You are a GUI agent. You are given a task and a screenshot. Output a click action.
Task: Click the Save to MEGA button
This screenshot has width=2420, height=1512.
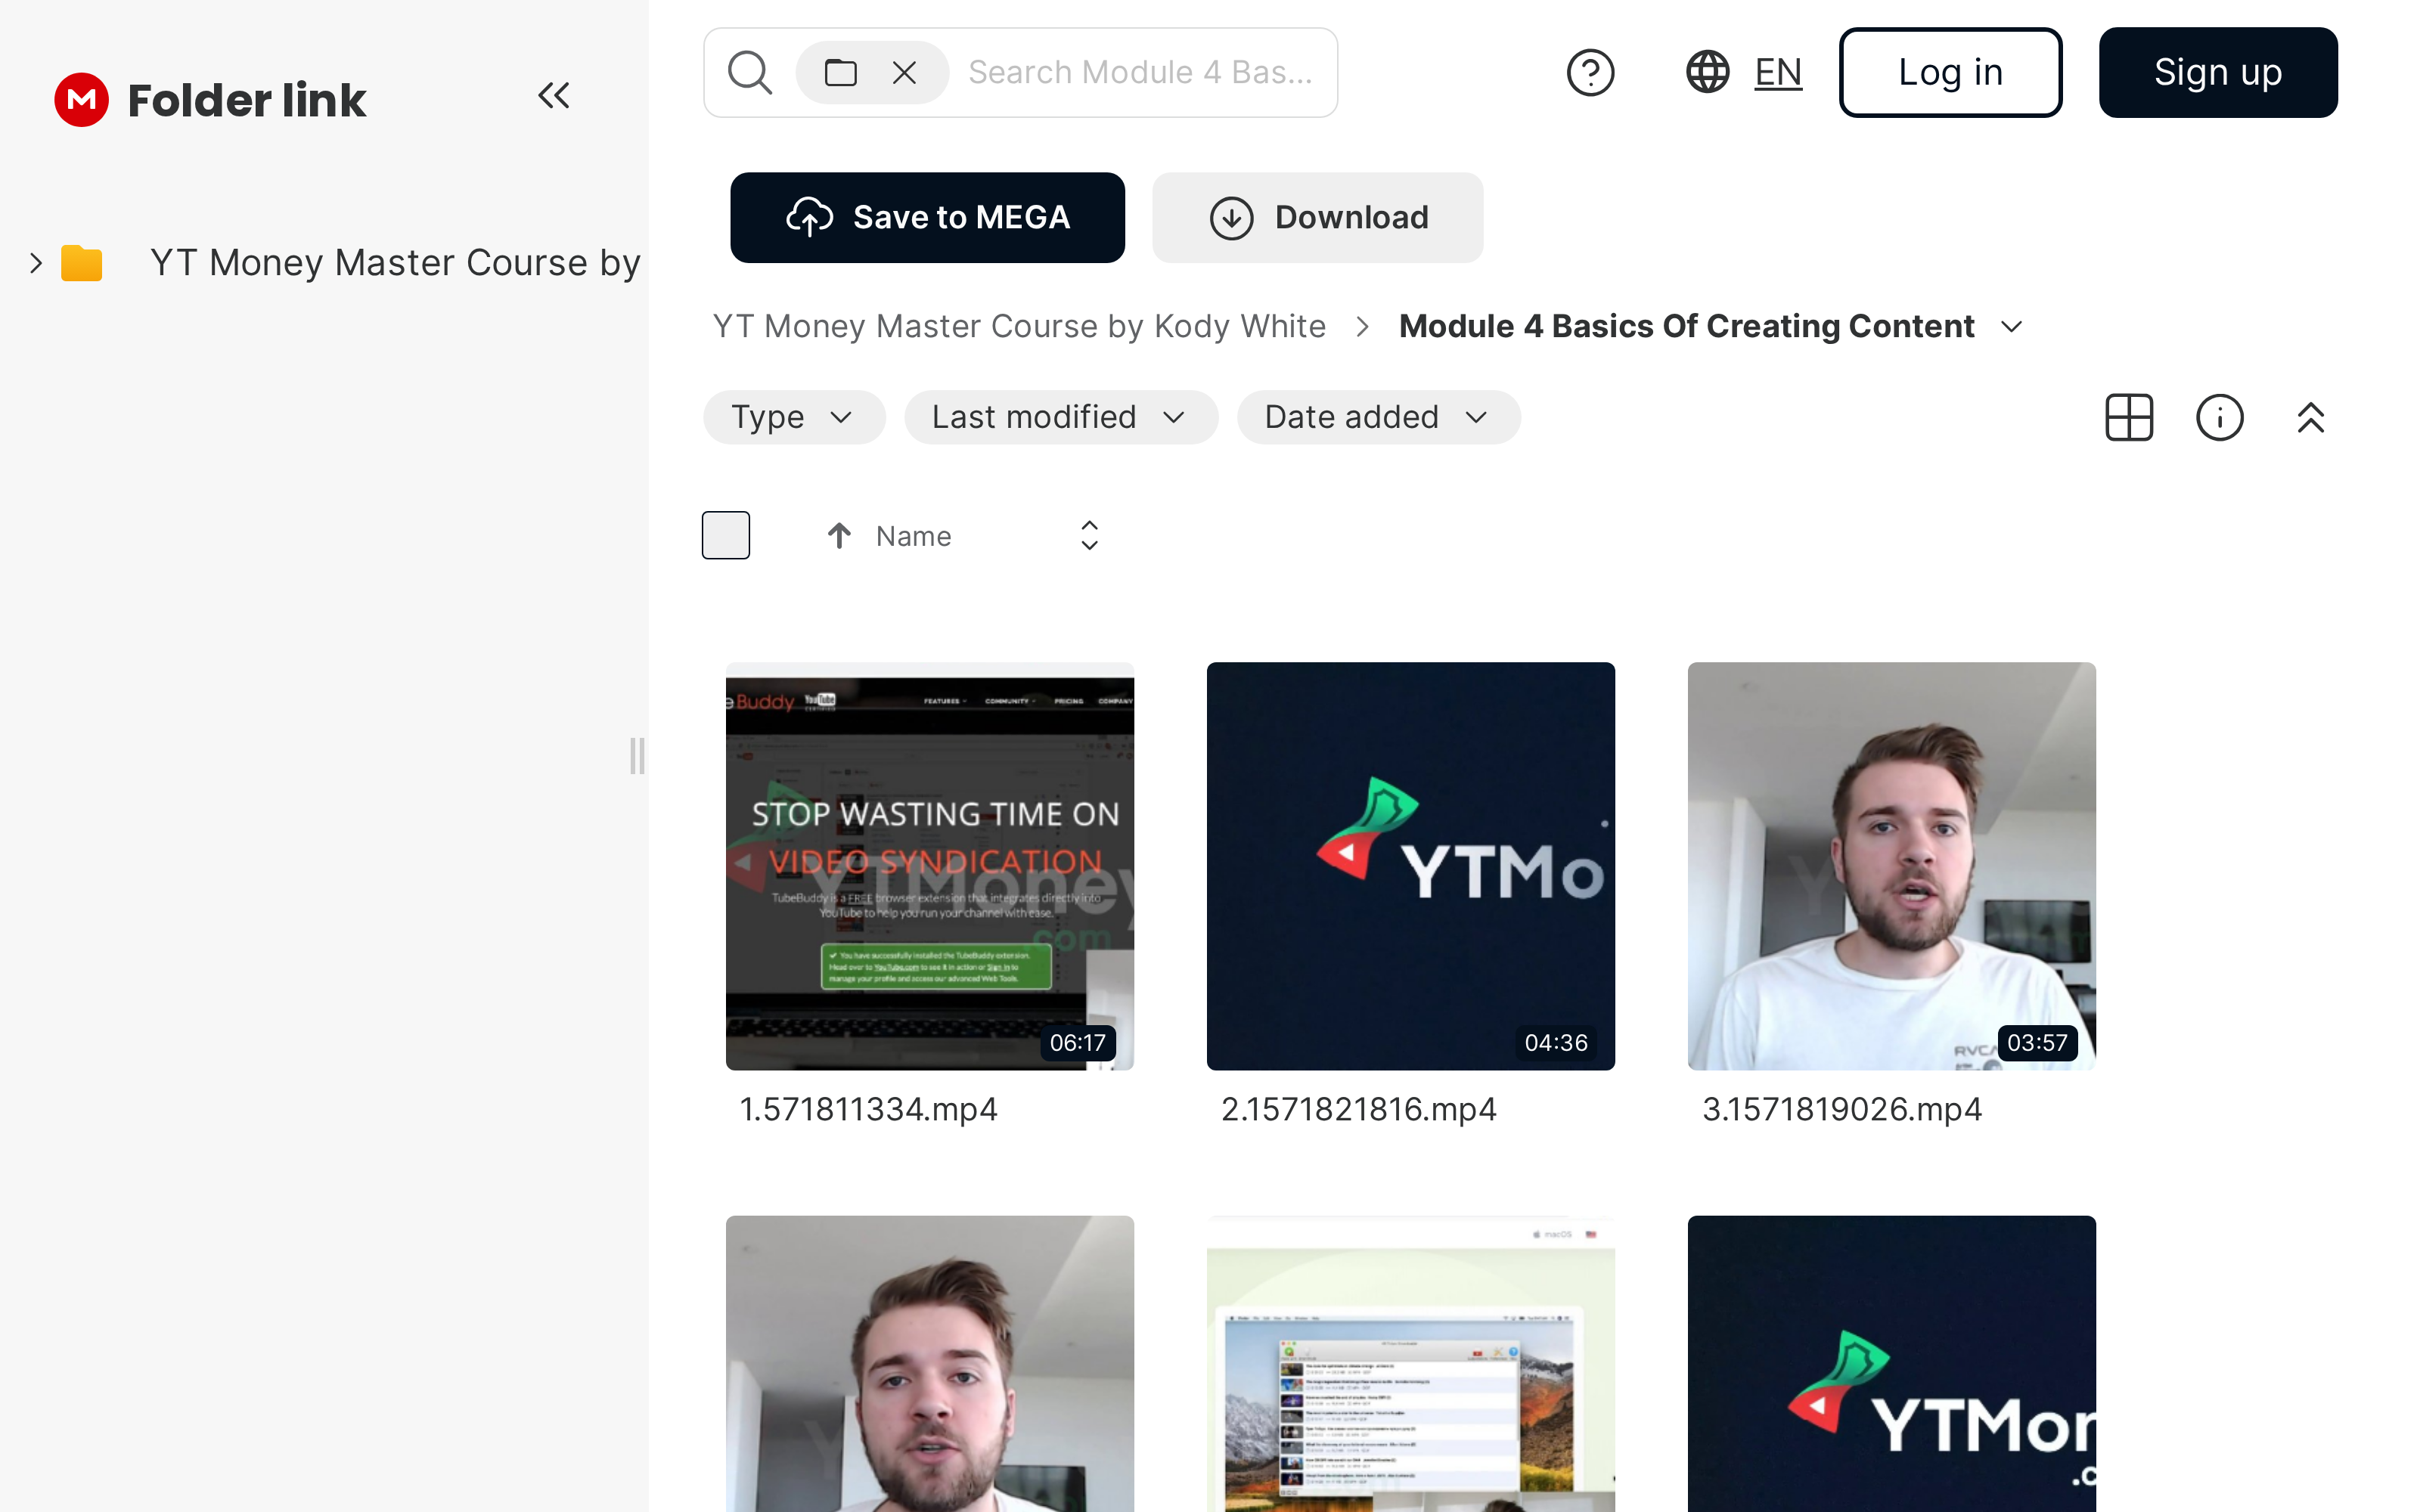(x=927, y=218)
